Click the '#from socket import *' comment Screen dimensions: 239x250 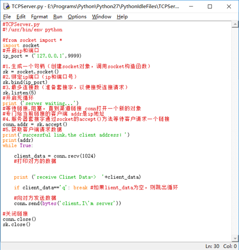coord(32,40)
